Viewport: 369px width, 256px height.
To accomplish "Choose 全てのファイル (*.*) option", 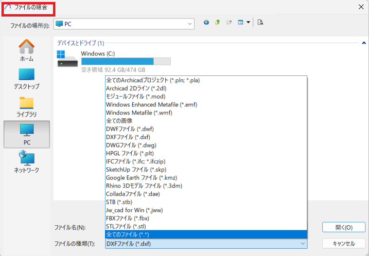I will pos(206,235).
